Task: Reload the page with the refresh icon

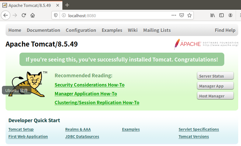Action: [24, 15]
